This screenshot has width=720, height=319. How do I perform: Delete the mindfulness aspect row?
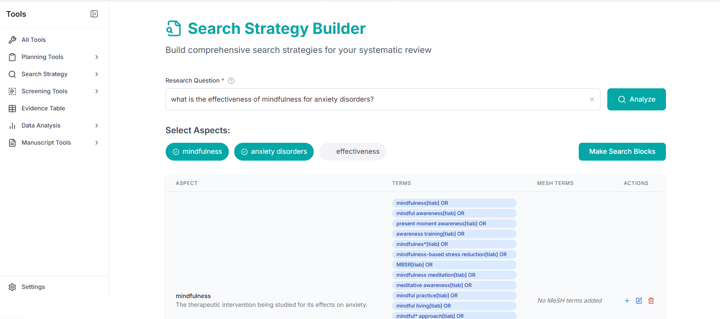point(651,301)
